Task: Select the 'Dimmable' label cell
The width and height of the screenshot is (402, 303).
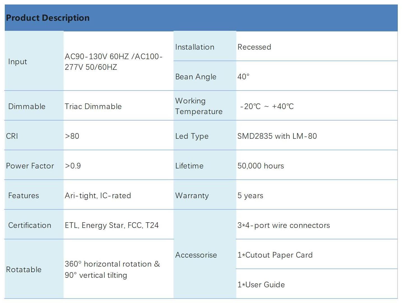Action: [x=34, y=106]
